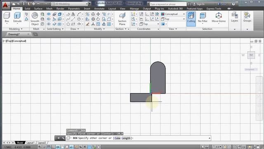Open the annotation scale 1:1 dropdown
The image size is (264, 149).
(217, 147)
